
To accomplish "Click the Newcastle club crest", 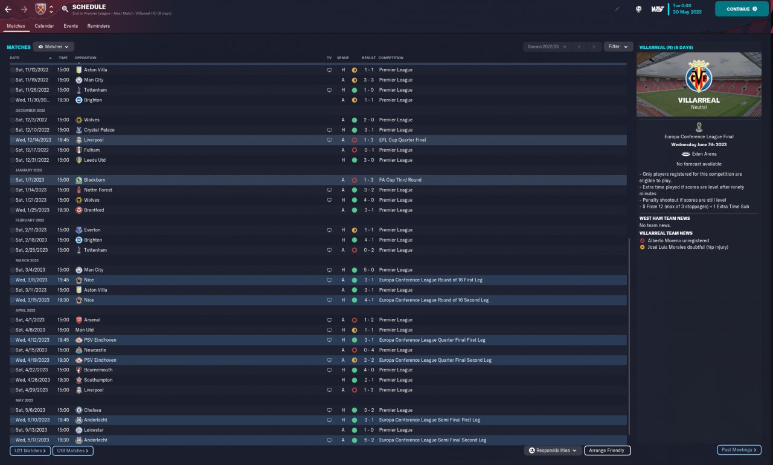I will point(79,350).
